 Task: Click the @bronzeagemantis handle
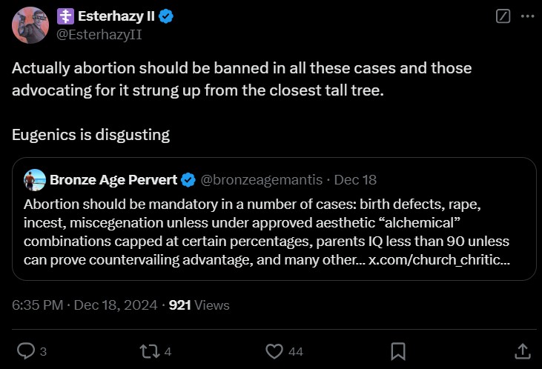click(261, 179)
